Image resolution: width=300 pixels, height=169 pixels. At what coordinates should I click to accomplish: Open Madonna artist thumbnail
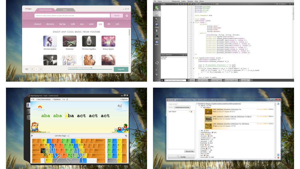coord(69,41)
